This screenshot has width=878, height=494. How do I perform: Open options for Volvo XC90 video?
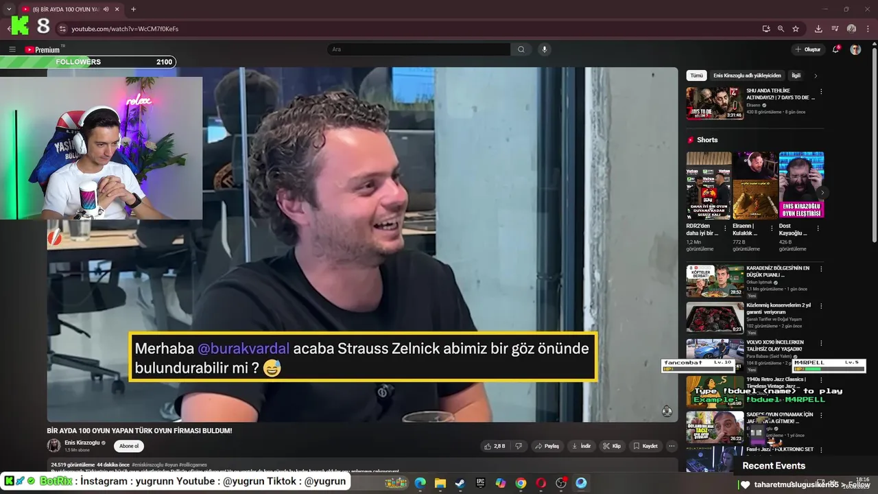tap(821, 343)
